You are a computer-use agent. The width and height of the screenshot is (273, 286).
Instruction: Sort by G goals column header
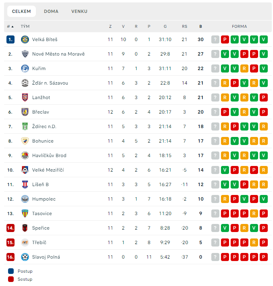pos(165,27)
